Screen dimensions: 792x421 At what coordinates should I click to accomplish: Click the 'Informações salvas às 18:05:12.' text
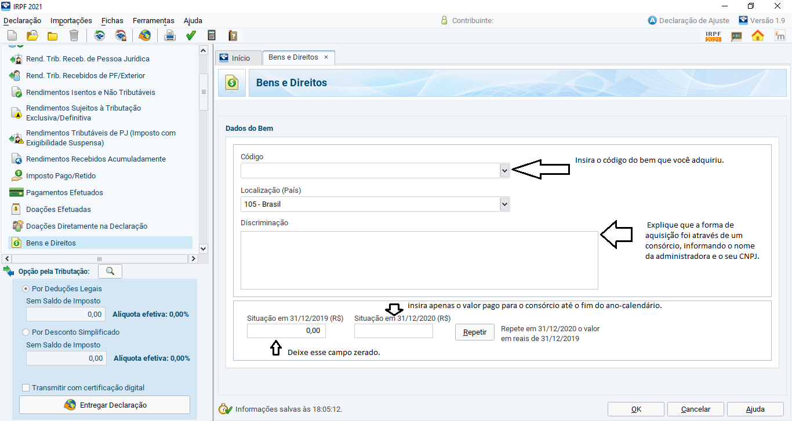[x=289, y=409]
